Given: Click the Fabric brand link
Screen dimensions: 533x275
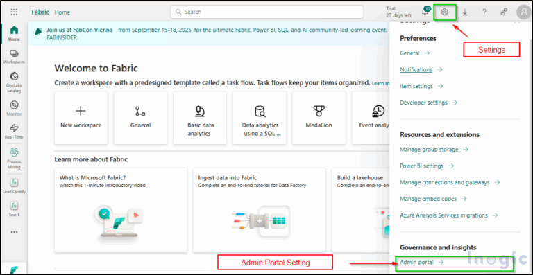Looking at the screenshot, I should coord(40,12).
